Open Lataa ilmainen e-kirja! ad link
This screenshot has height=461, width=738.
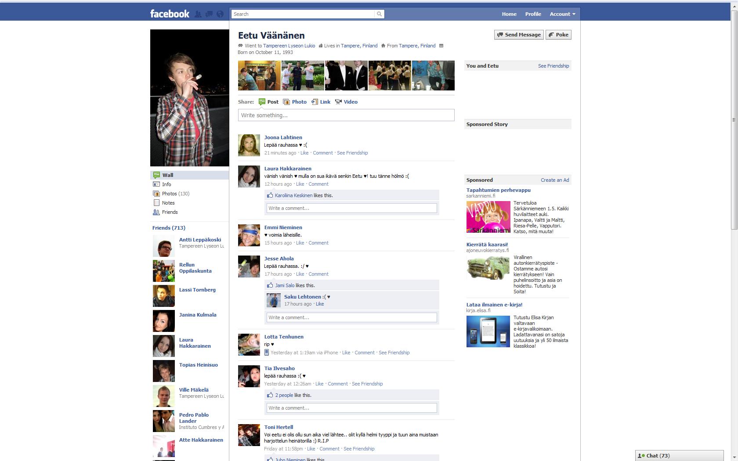[494, 305]
